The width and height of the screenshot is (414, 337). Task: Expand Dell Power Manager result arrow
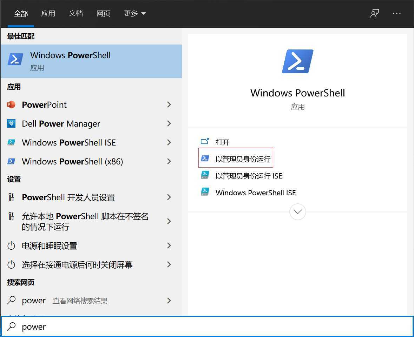169,123
